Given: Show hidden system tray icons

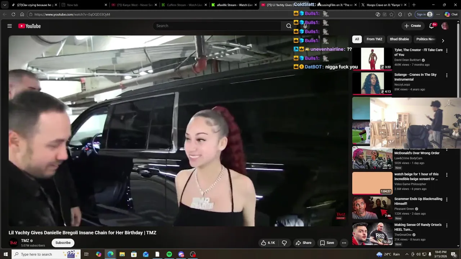Looking at the screenshot, I should click(407, 254).
